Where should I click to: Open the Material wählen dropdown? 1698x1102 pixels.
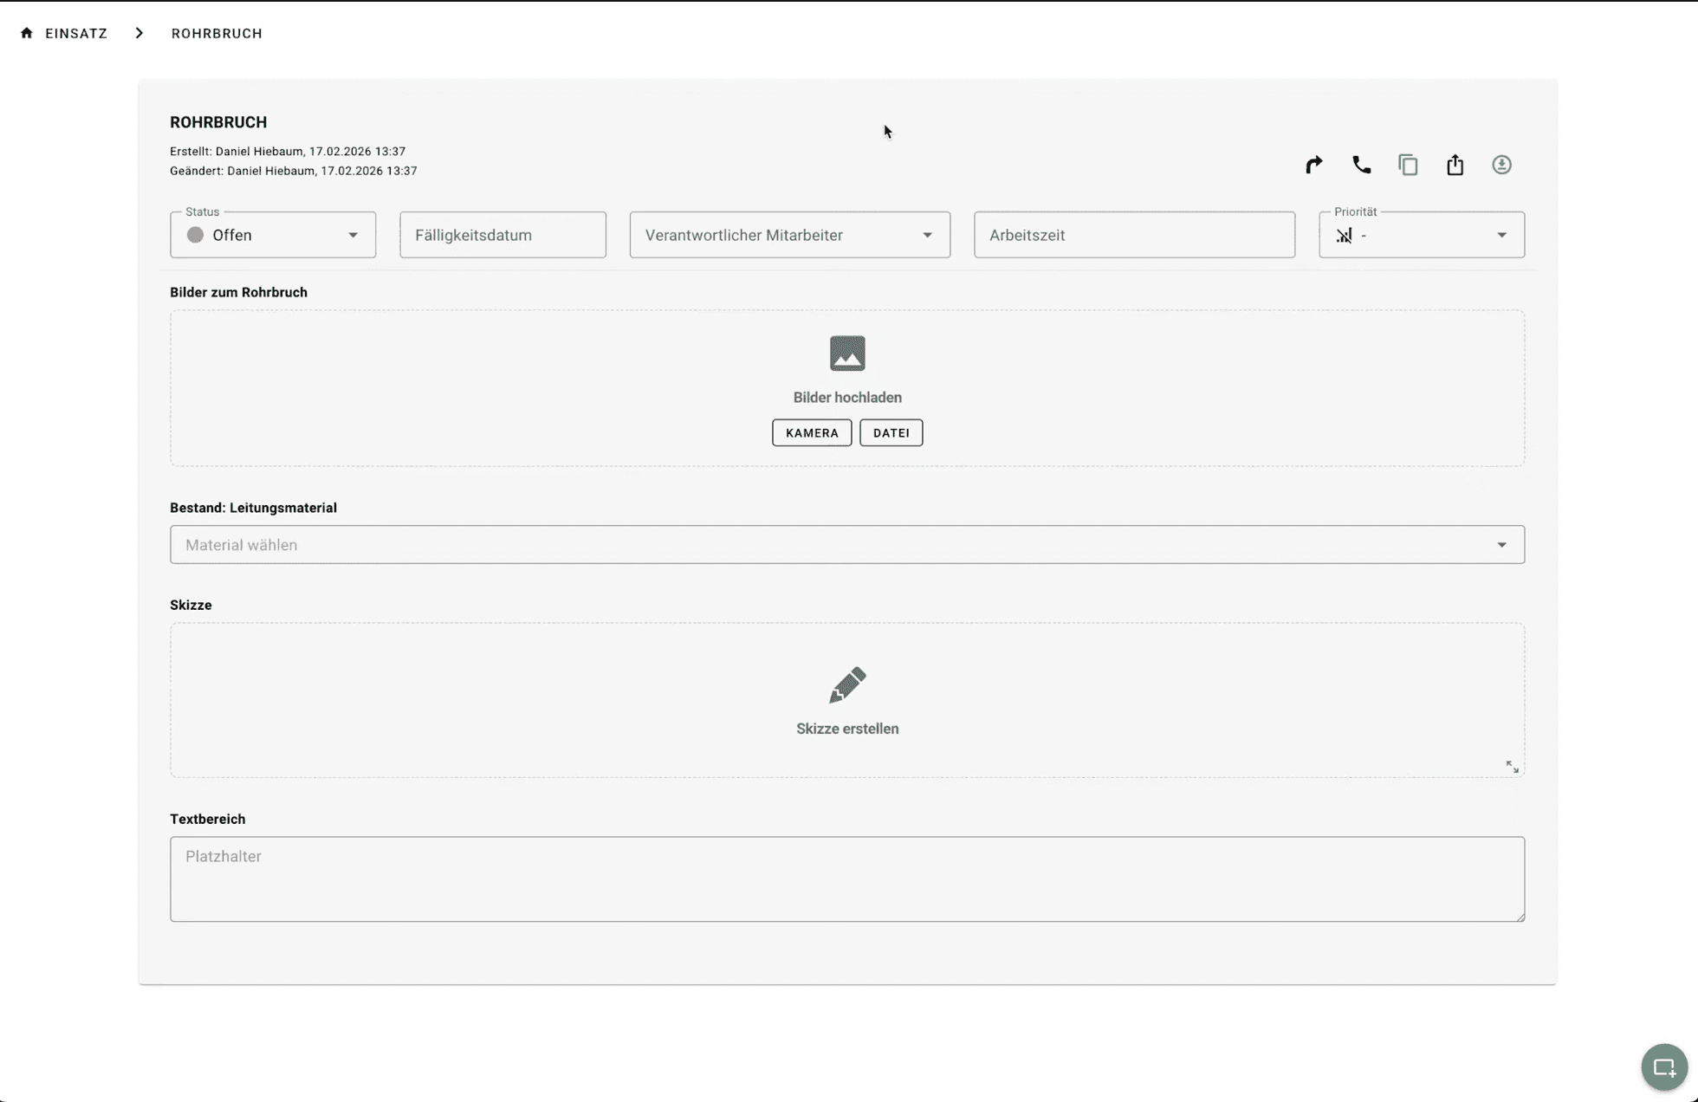[x=846, y=545]
